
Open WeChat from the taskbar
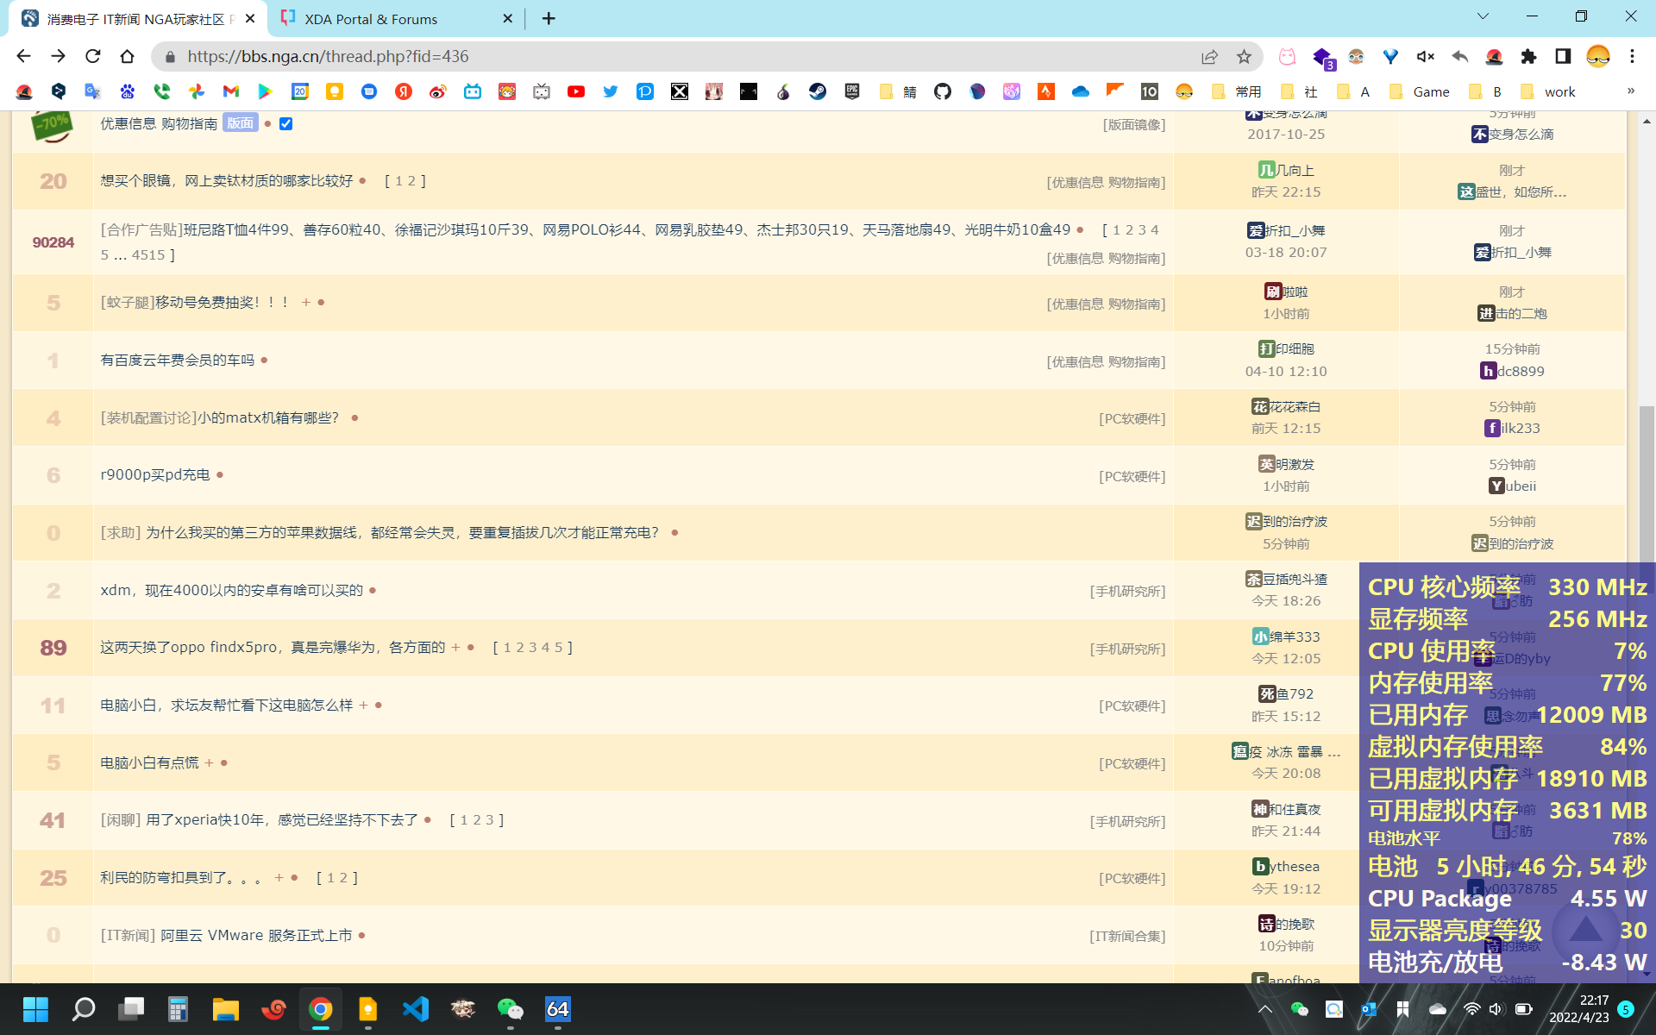point(510,1009)
